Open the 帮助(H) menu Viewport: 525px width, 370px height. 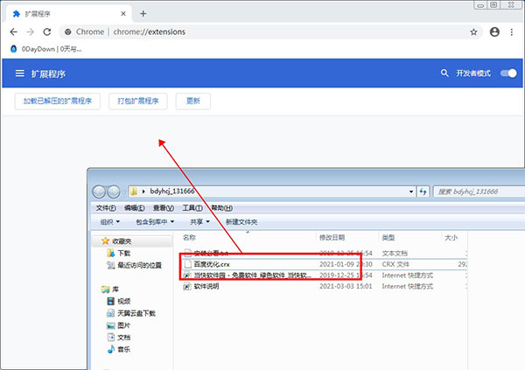pos(221,208)
